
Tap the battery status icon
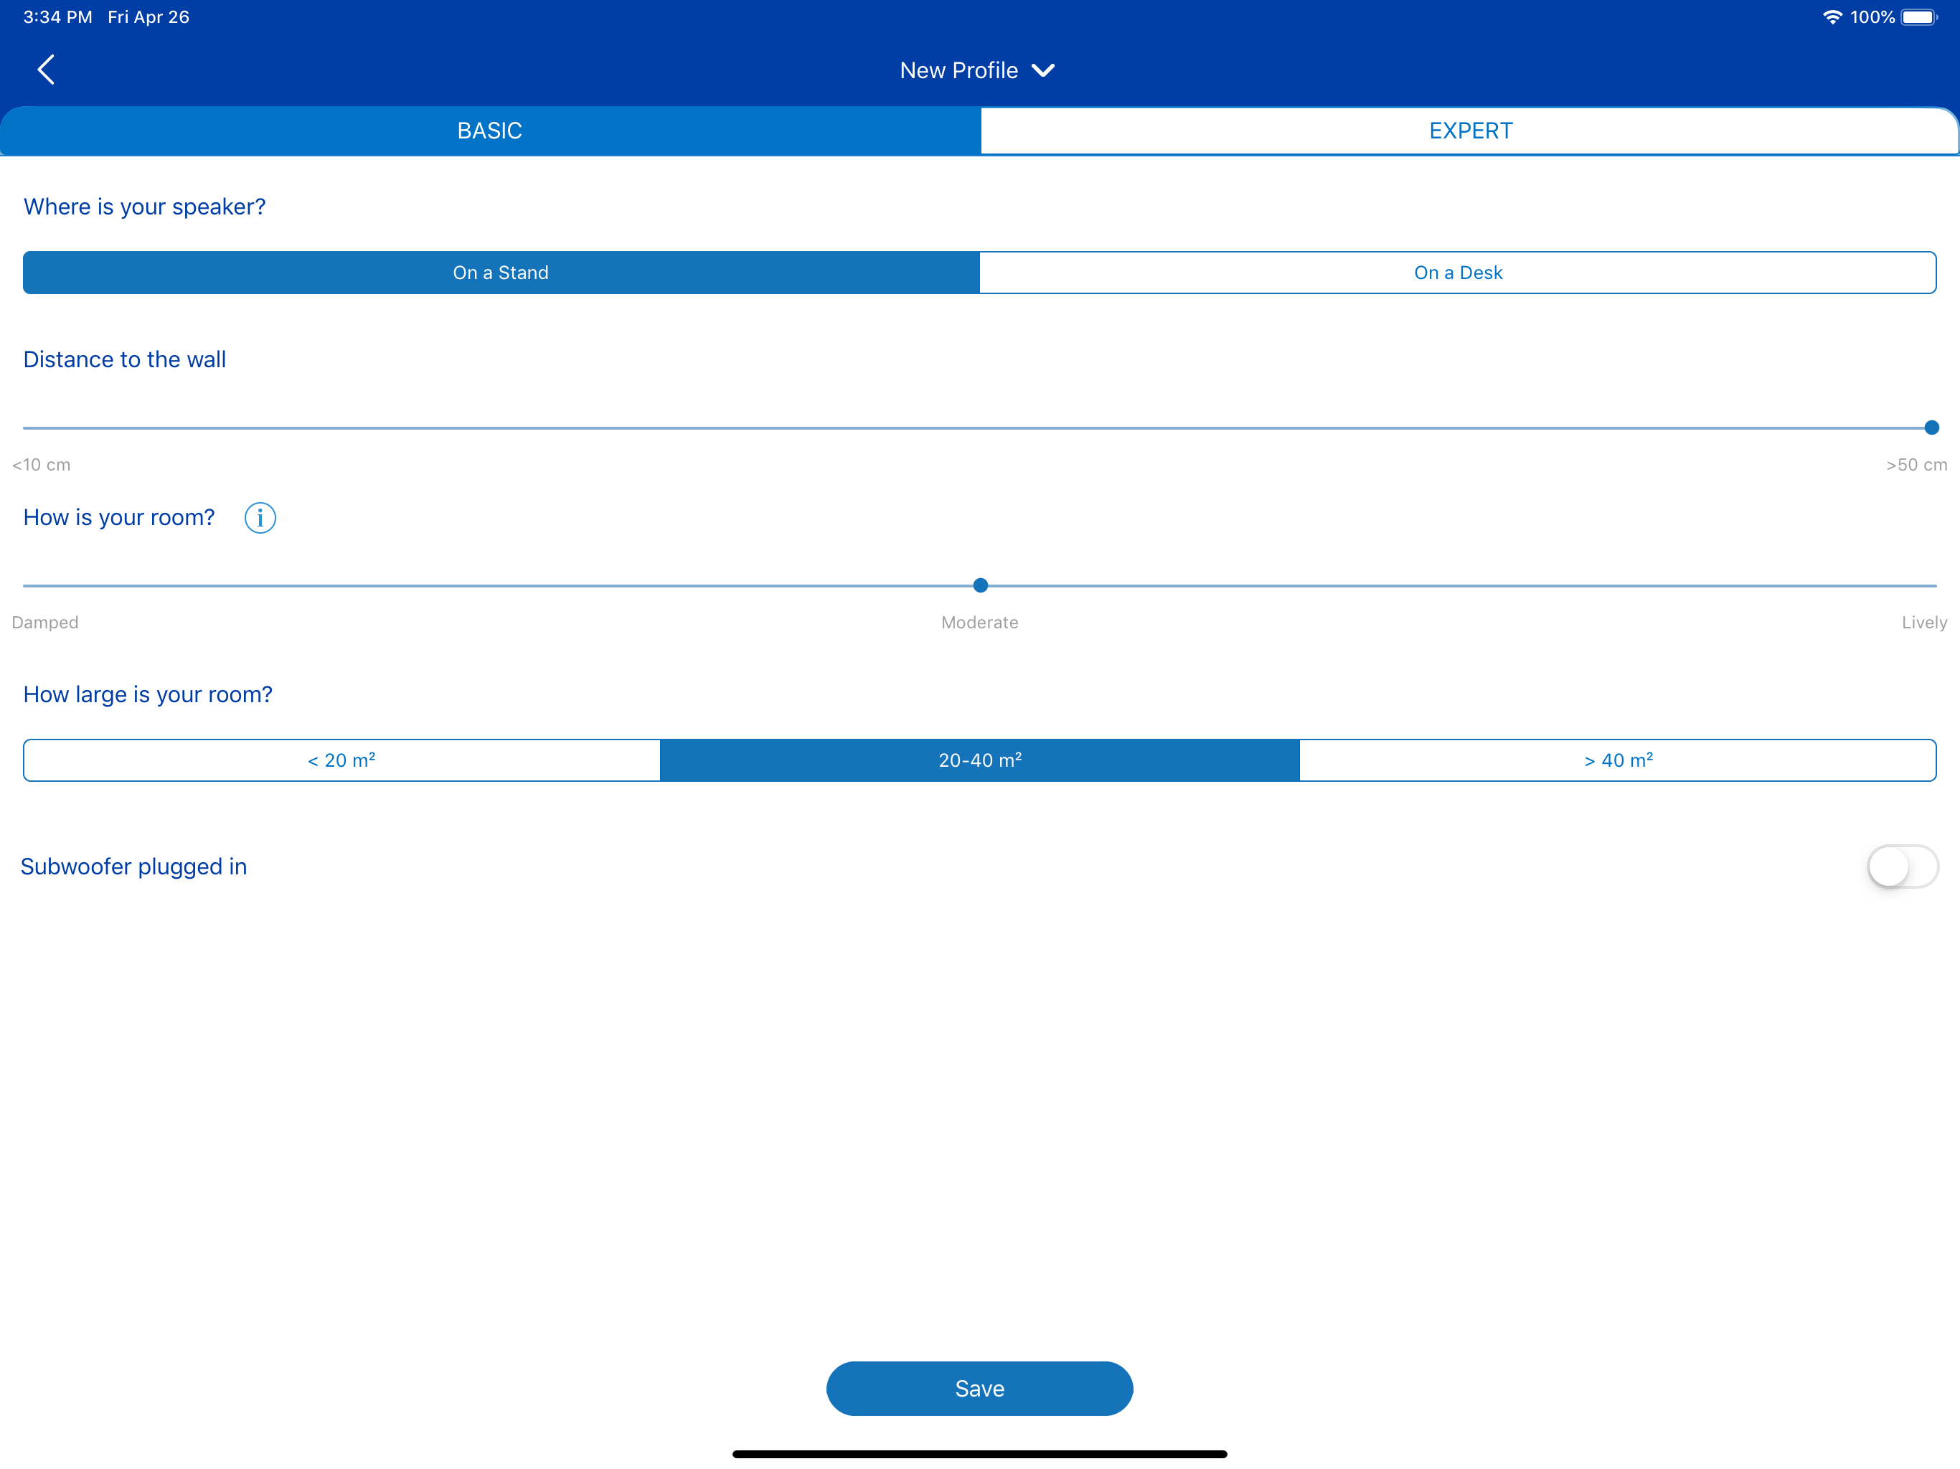pyautogui.click(x=1918, y=16)
